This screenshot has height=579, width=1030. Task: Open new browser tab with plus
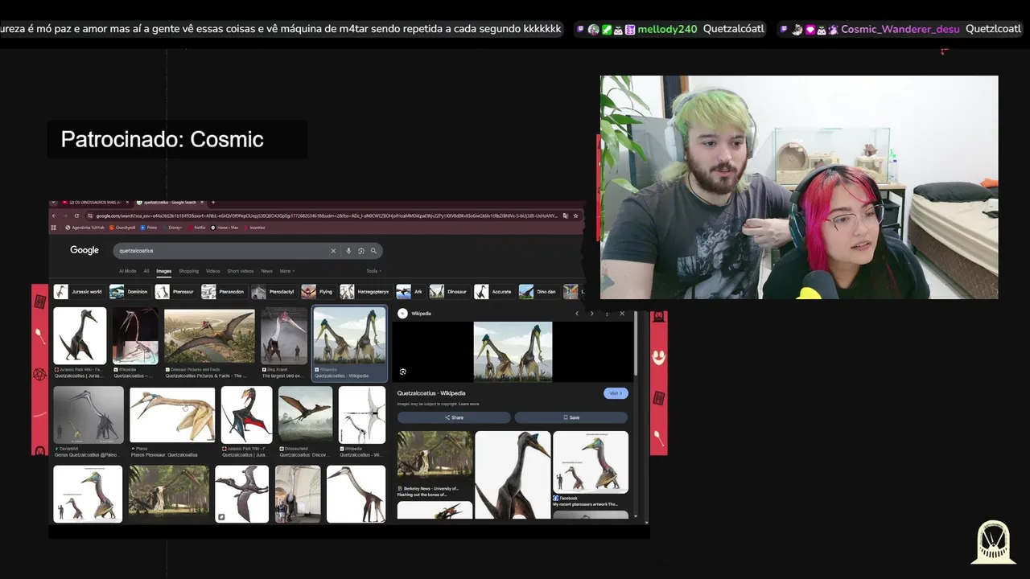pyautogui.click(x=213, y=202)
